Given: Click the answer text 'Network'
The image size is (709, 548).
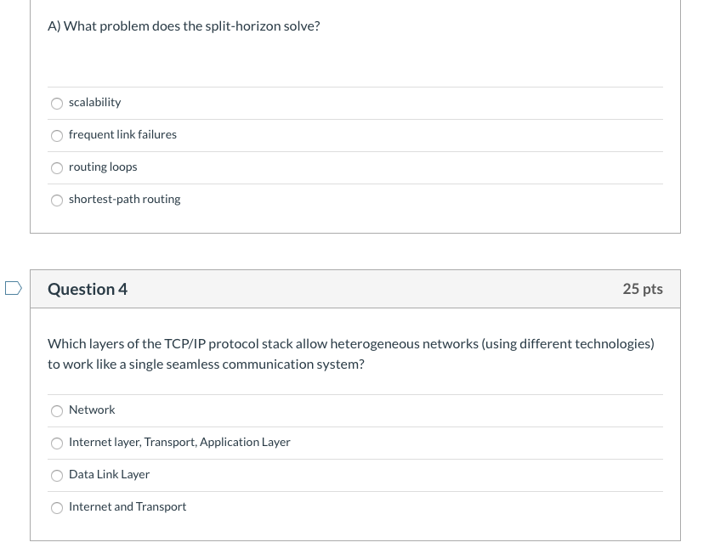Looking at the screenshot, I should point(92,410).
